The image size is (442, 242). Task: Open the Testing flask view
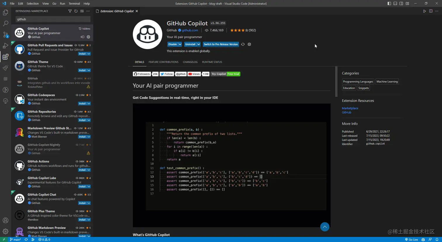5,68
